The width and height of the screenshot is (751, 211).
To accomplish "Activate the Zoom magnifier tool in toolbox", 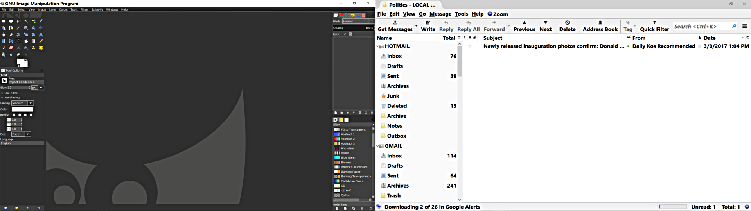I will click(26, 28).
